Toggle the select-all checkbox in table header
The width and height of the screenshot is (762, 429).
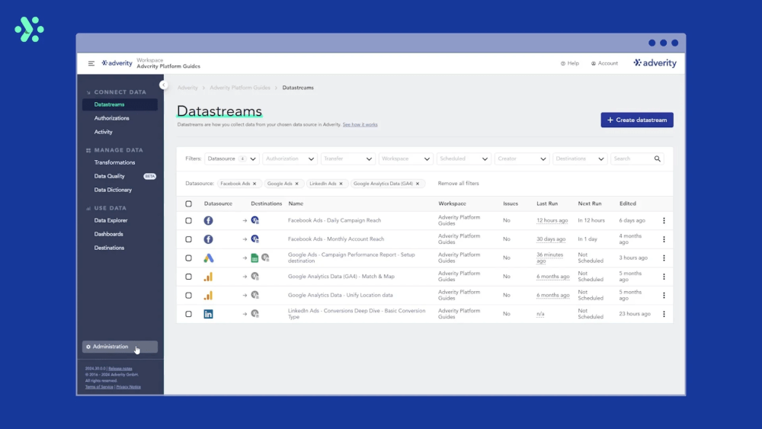point(188,203)
